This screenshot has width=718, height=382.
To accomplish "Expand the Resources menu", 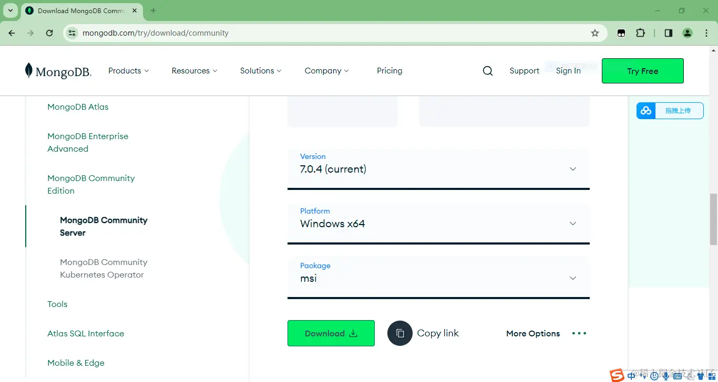I will click(194, 71).
